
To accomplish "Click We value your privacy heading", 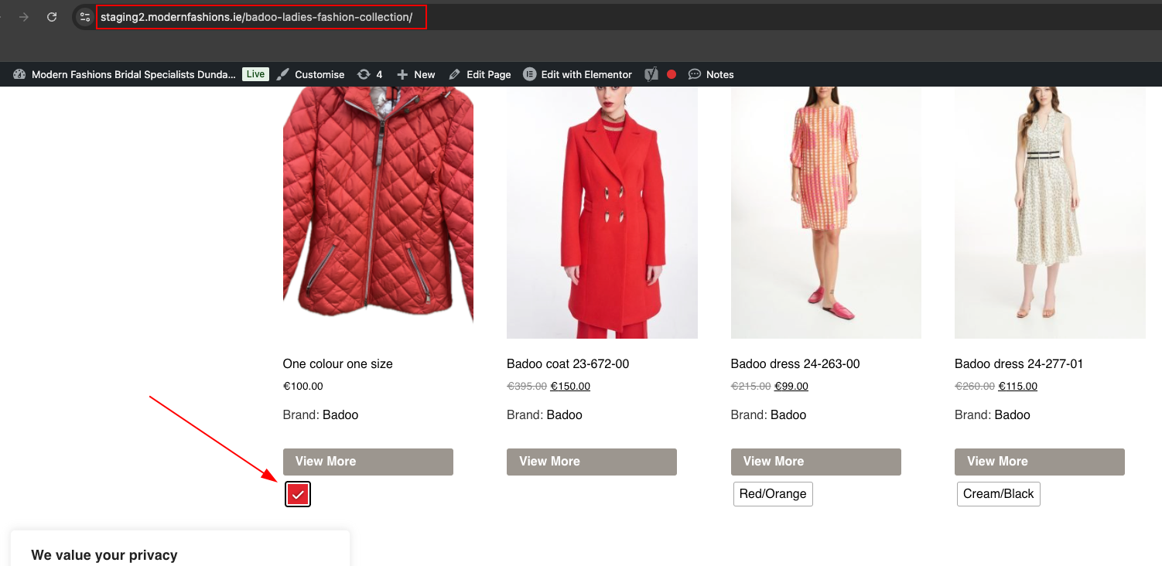I will (x=104, y=555).
